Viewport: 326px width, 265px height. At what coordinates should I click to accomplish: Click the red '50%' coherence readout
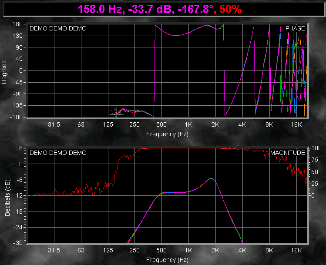(231, 9)
